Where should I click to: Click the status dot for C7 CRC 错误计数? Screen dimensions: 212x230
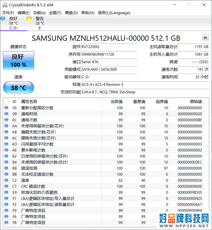click(x=6, y=186)
